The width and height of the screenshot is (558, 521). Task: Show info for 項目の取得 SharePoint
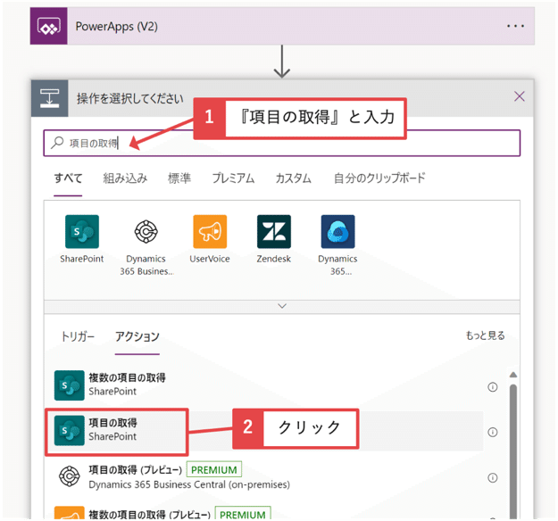click(493, 432)
